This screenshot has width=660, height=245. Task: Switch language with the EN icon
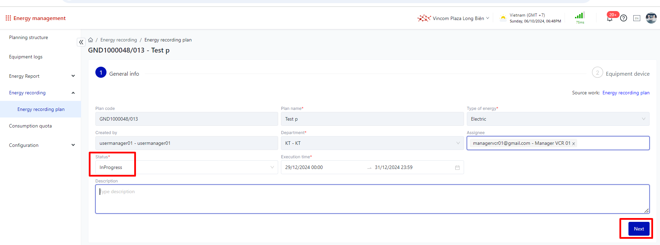[x=637, y=18]
